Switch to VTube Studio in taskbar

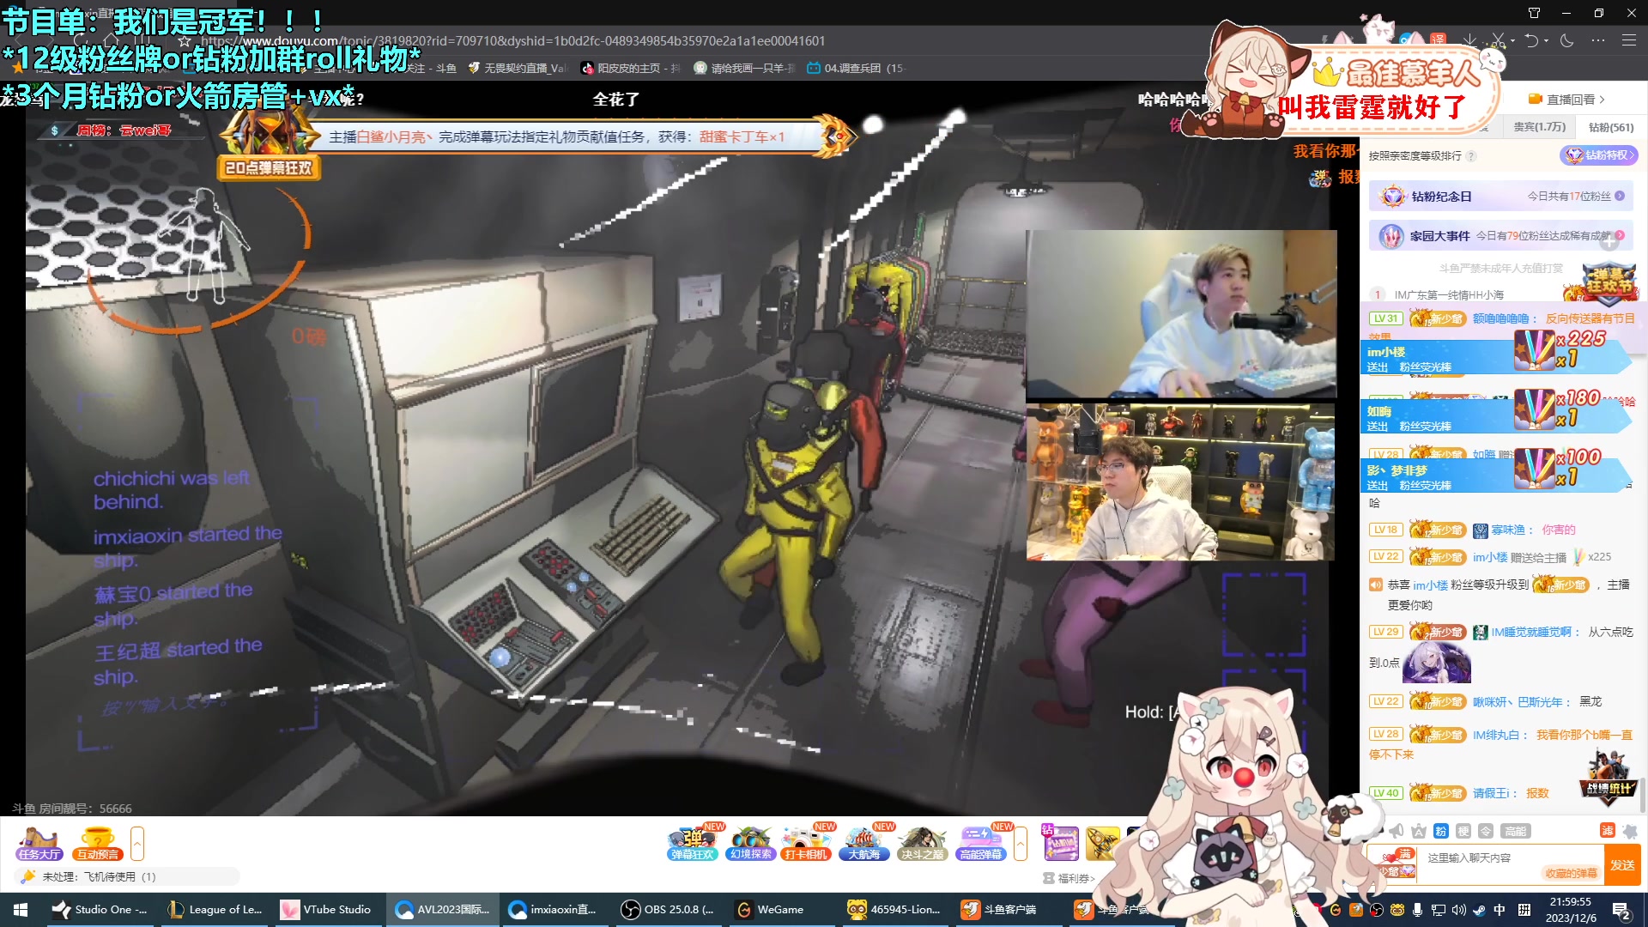coord(327,910)
